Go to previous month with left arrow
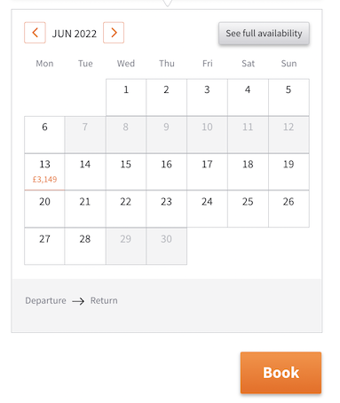340x403 pixels. tap(35, 33)
